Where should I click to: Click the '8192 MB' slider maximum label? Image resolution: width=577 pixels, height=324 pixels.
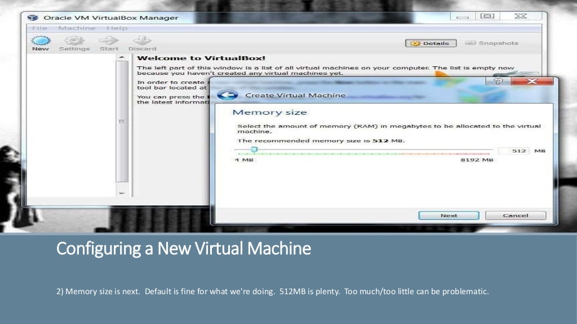tap(477, 160)
